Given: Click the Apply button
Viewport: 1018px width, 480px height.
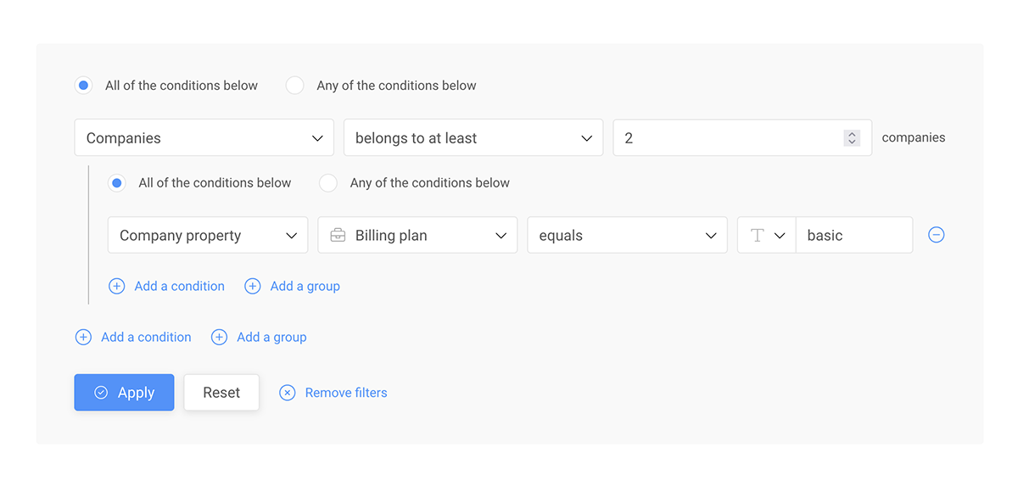Looking at the screenshot, I should [124, 393].
